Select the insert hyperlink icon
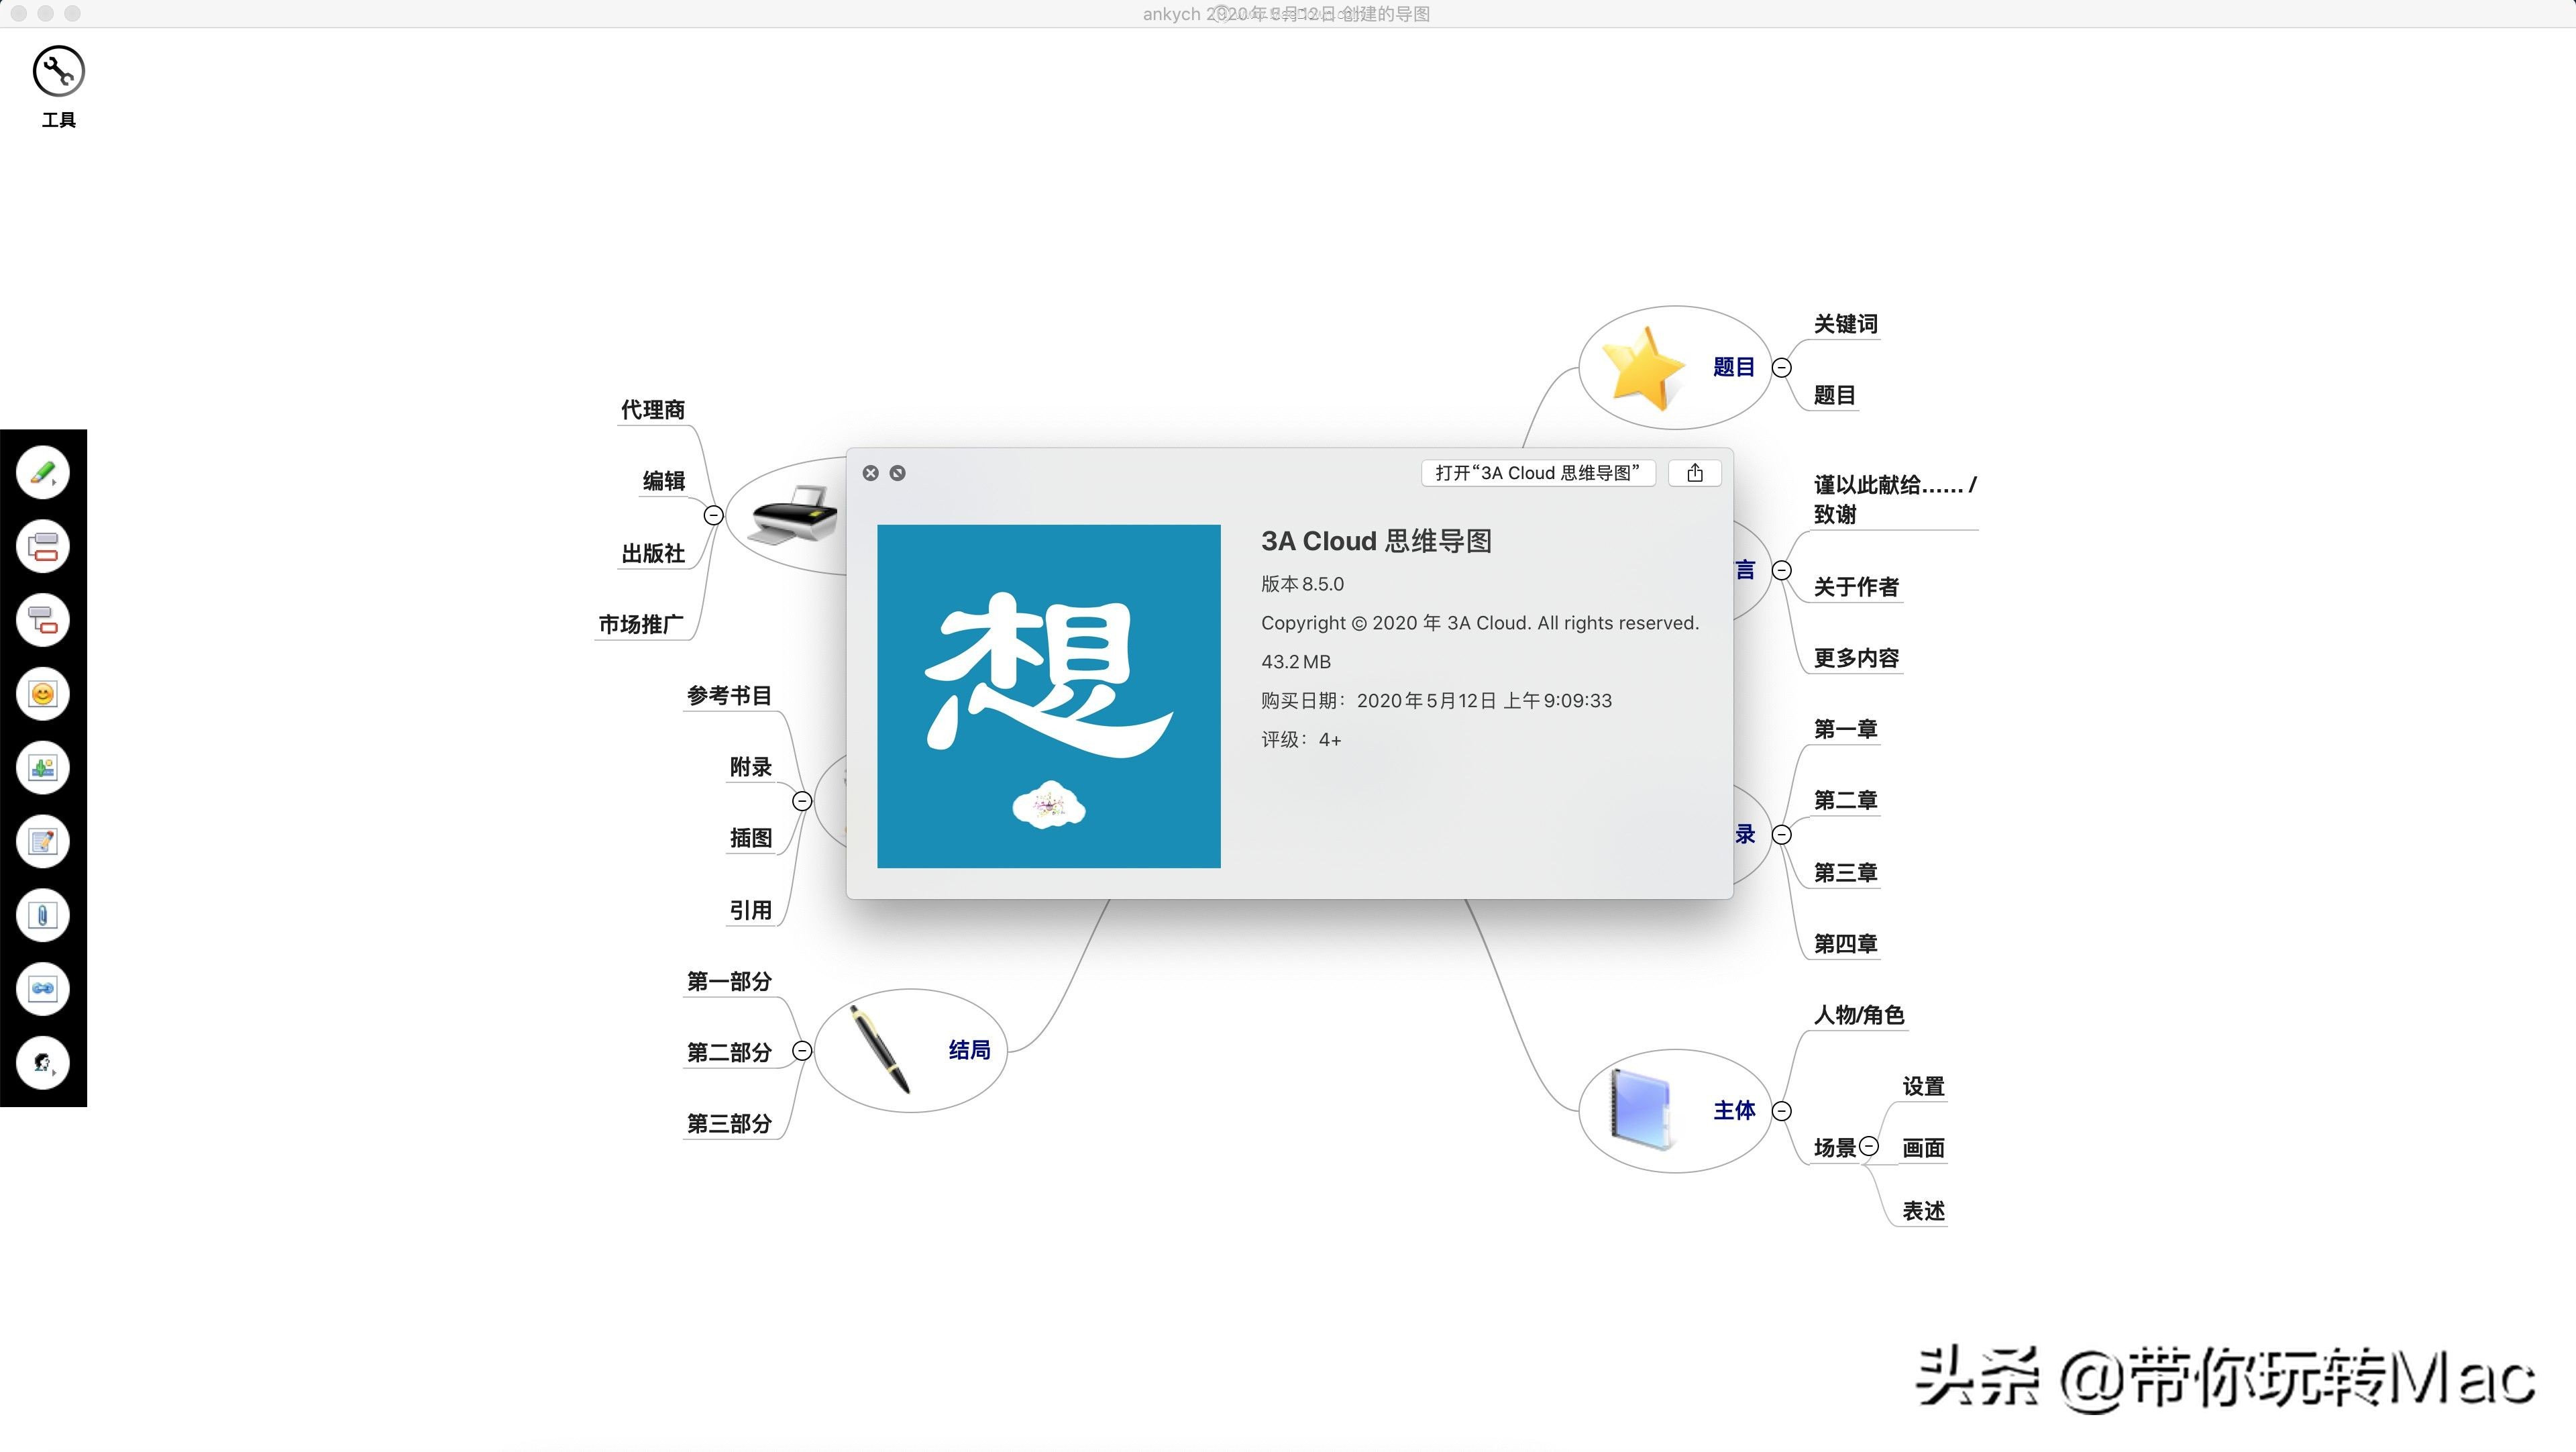Image resolution: width=2576 pixels, height=1452 pixels. [42, 988]
